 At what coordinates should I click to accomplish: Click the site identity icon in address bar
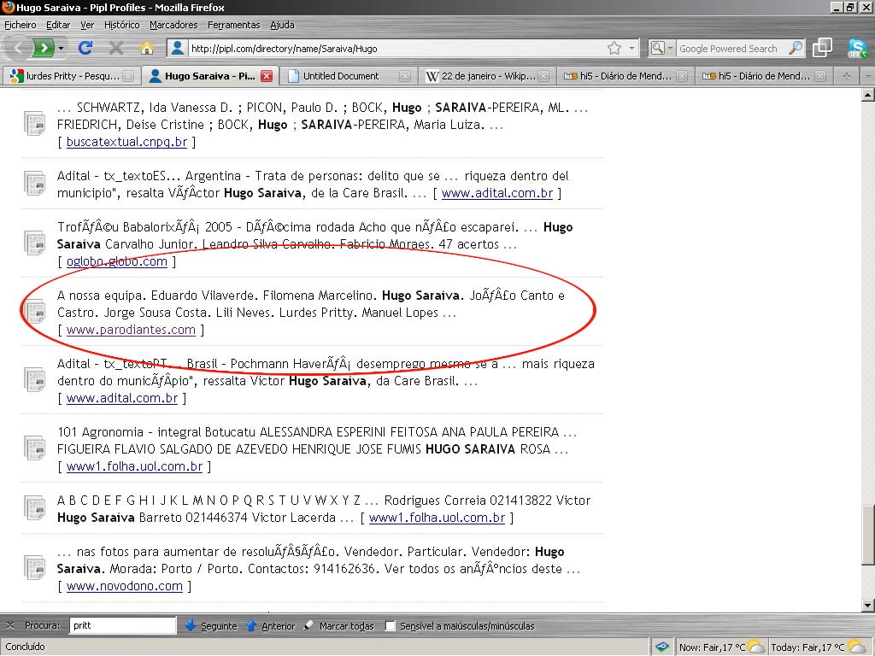point(178,48)
